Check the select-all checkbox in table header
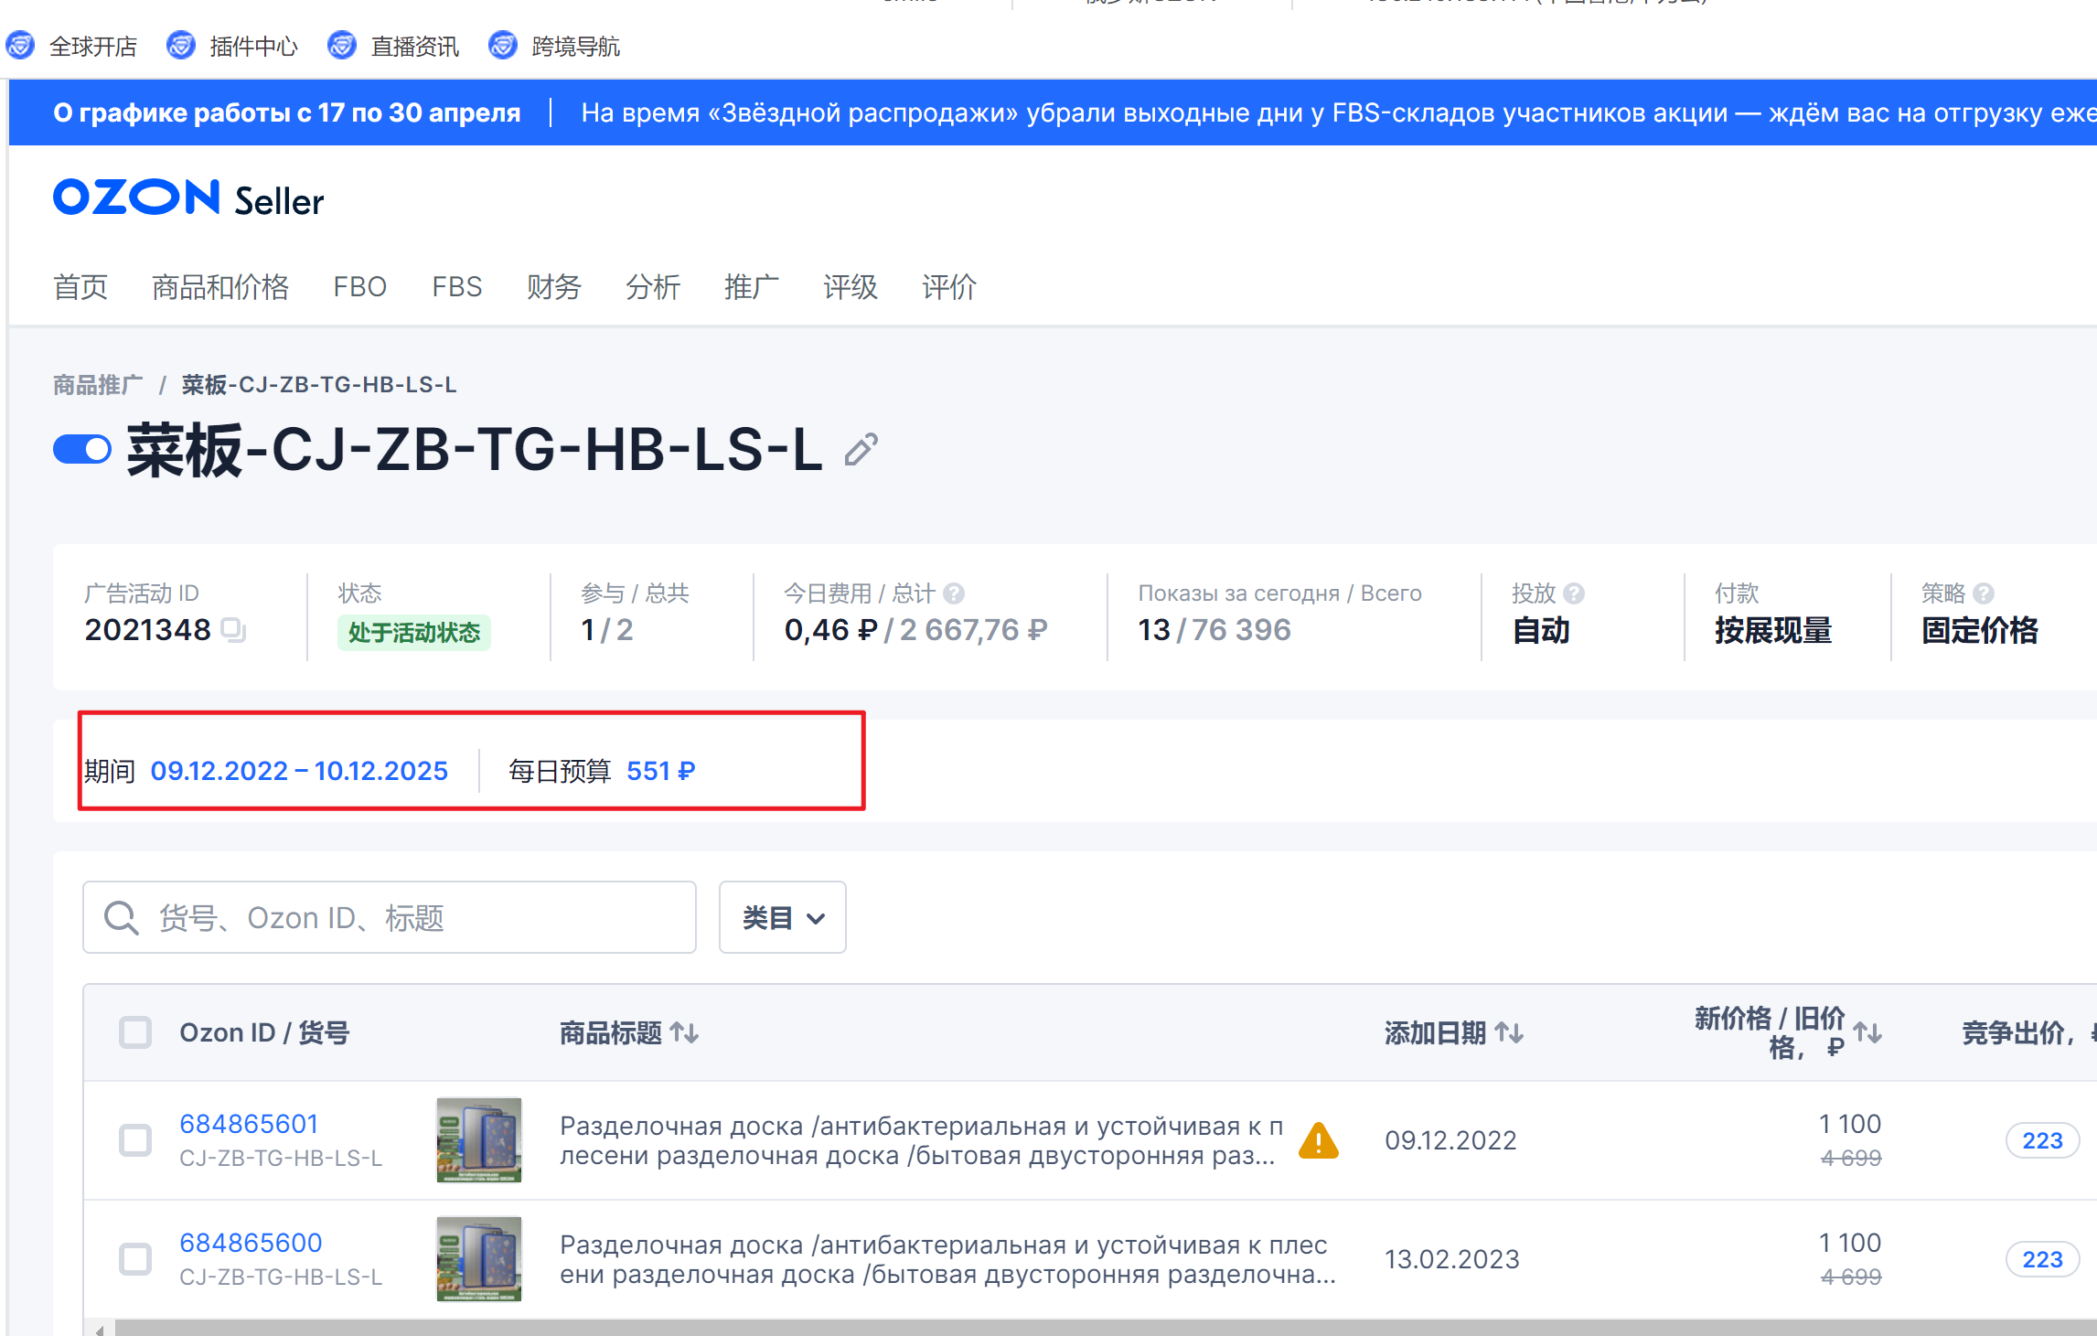2097x1336 pixels. pos(135,1032)
